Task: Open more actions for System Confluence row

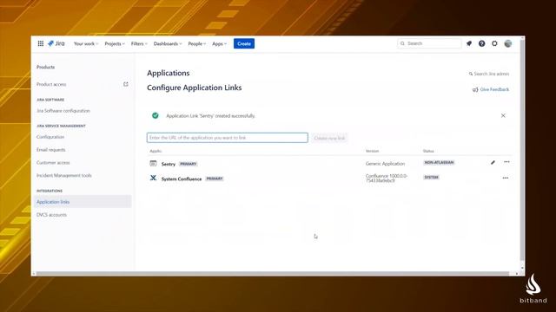Action: 506,178
